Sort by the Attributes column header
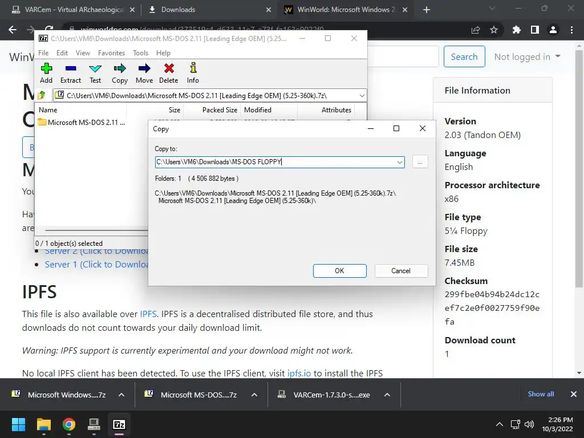The width and height of the screenshot is (584, 438). pyautogui.click(x=326, y=110)
